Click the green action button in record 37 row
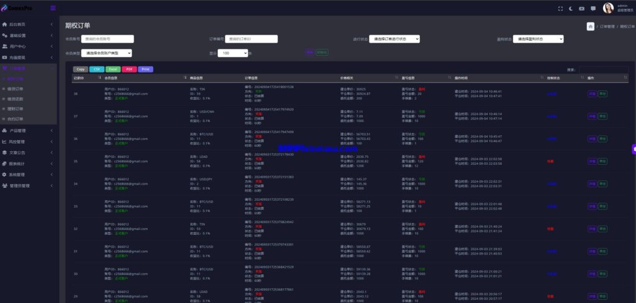 (602, 116)
